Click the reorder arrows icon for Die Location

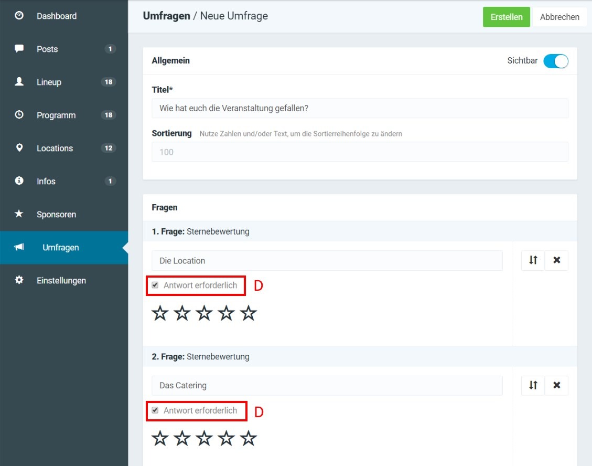(x=533, y=260)
